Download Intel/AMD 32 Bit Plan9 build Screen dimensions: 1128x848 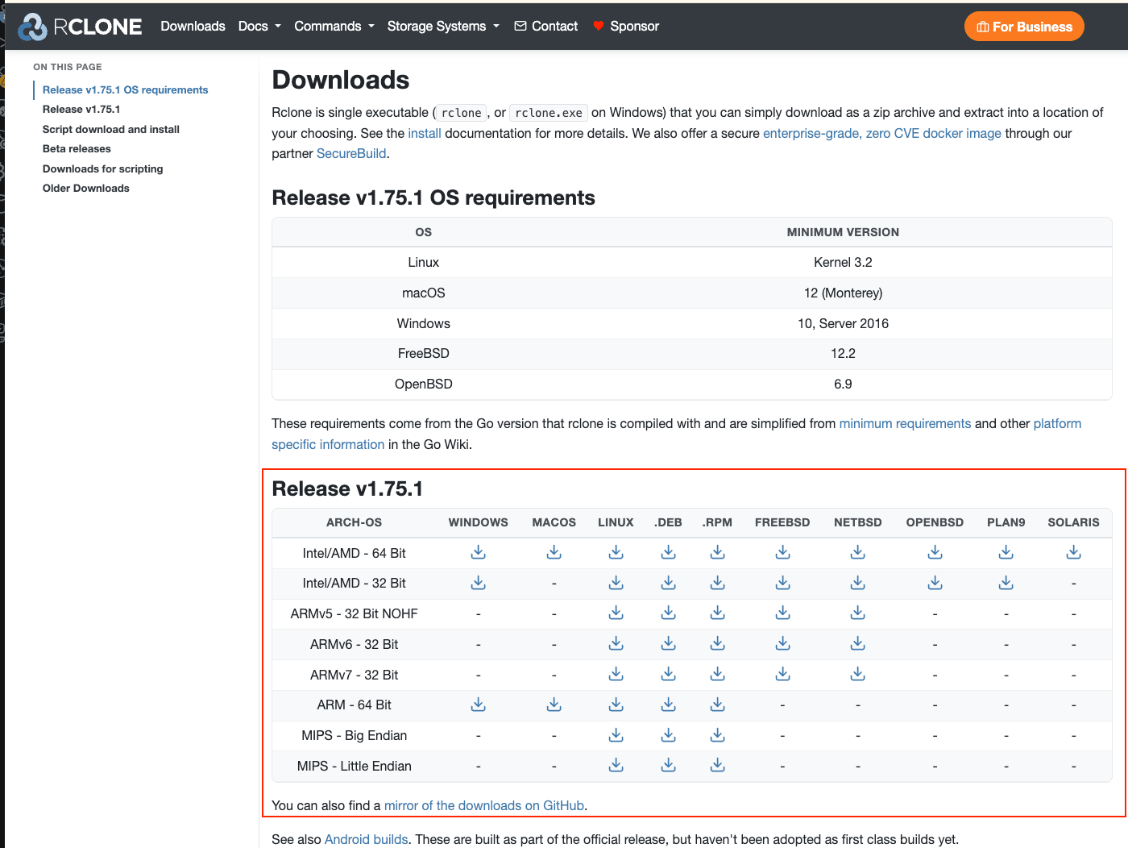tap(1006, 583)
